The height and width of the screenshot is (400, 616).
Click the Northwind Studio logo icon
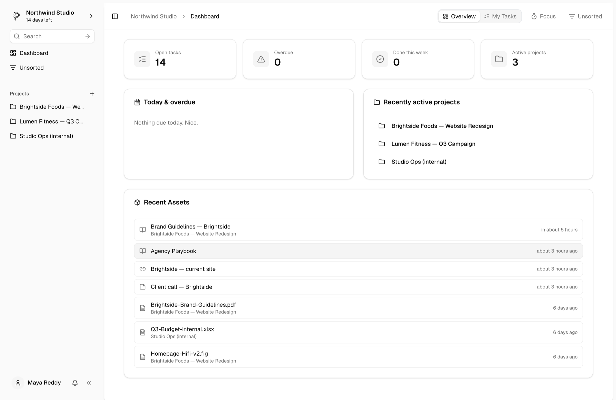[x=17, y=16]
